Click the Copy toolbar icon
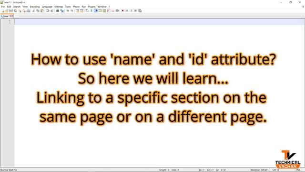This screenshot has height=172, width=305. 38,11
